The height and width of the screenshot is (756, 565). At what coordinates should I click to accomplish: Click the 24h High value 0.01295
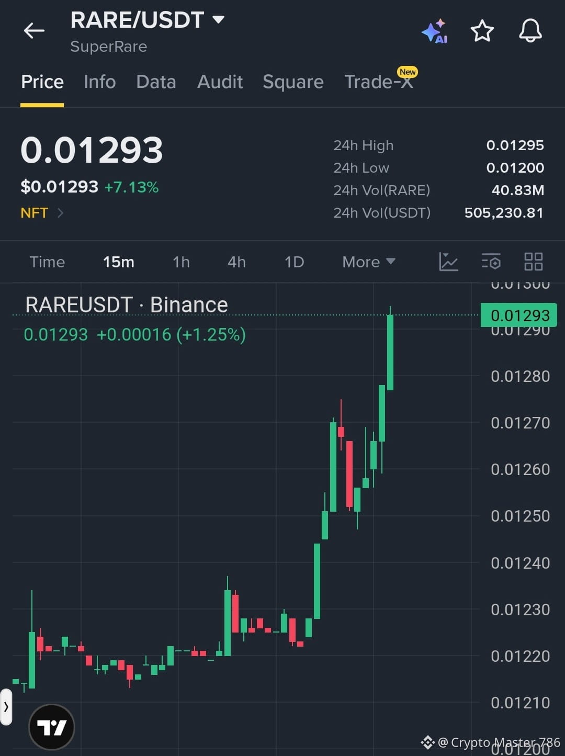coord(515,145)
